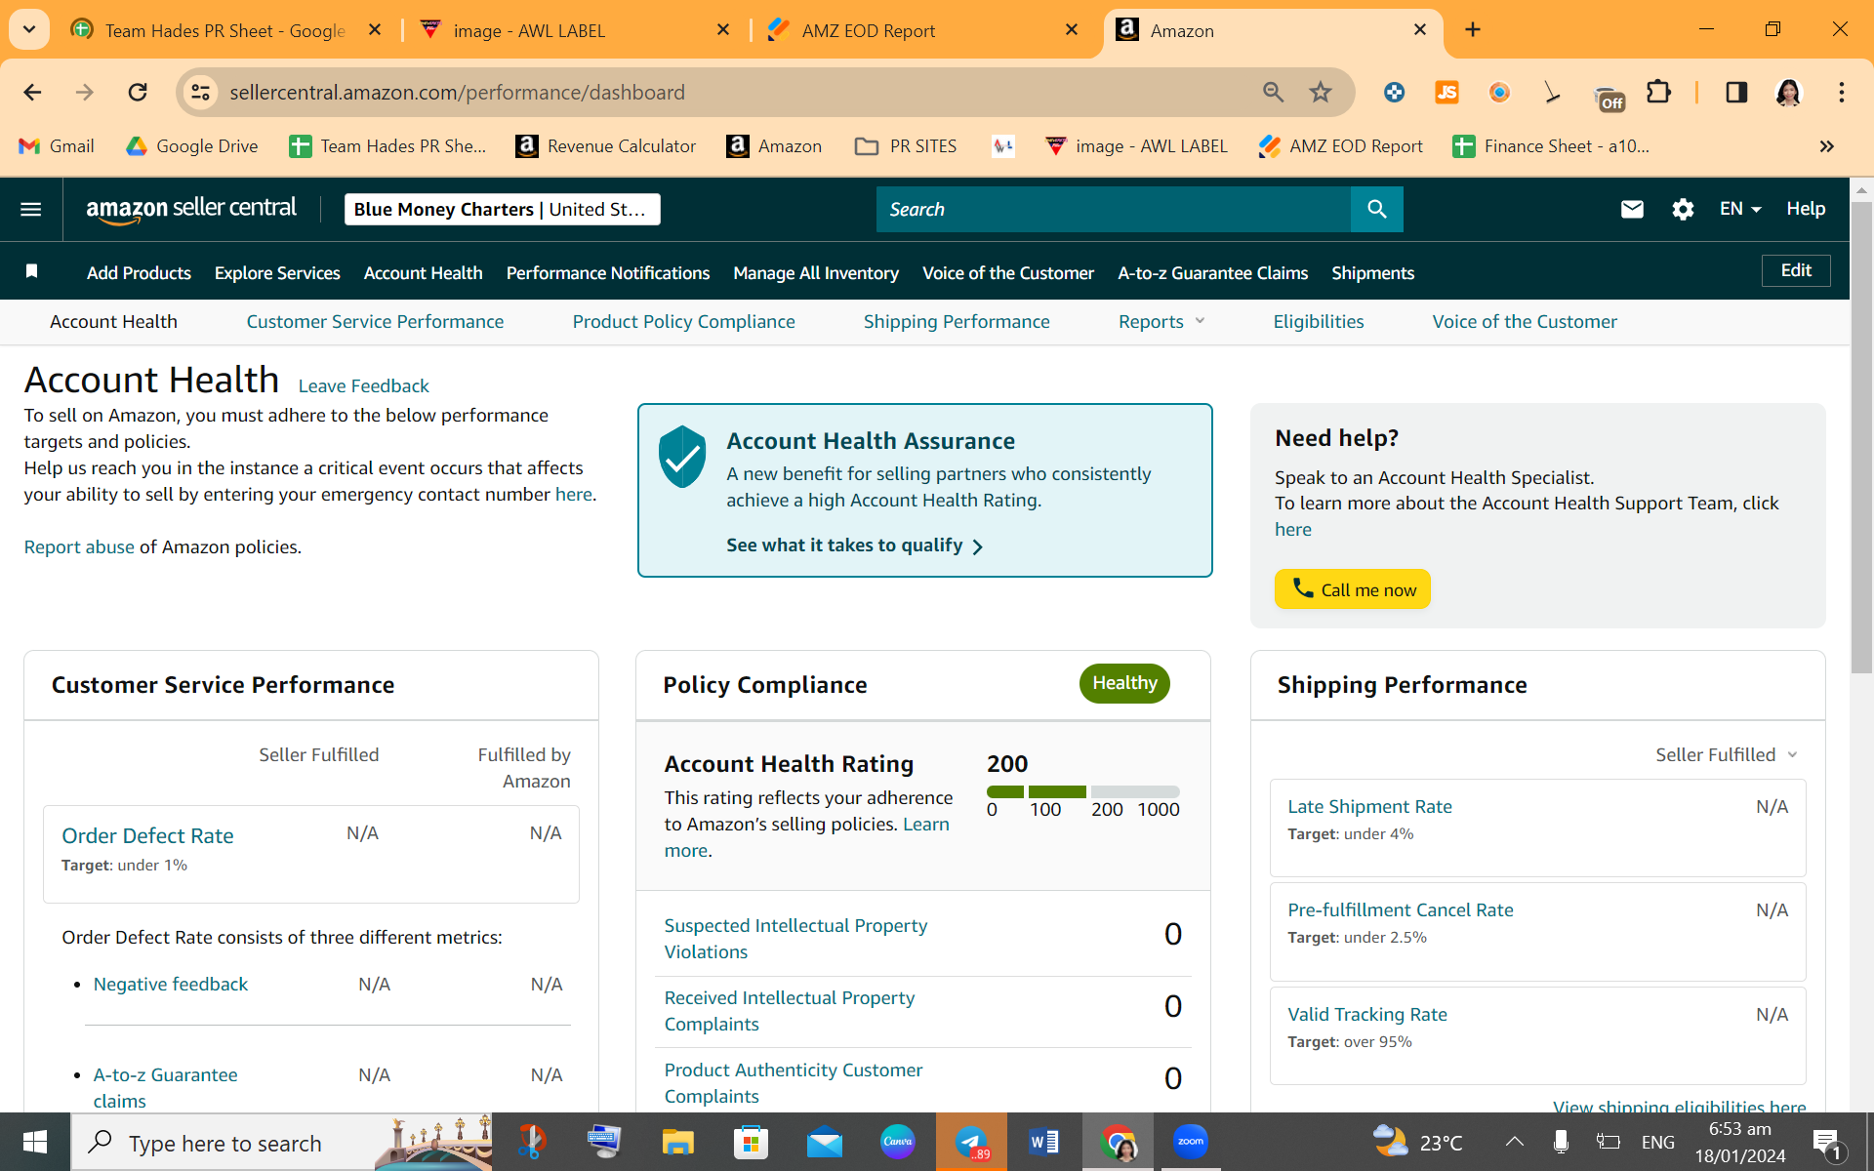Open Zoom from the taskbar
1874x1171 pixels.
1191,1142
